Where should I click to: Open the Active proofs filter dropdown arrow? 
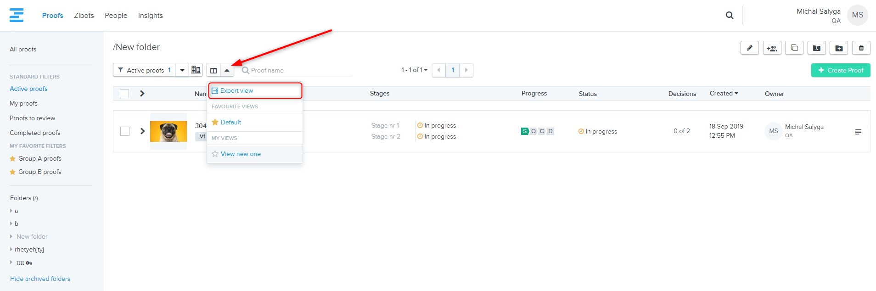[x=182, y=70]
